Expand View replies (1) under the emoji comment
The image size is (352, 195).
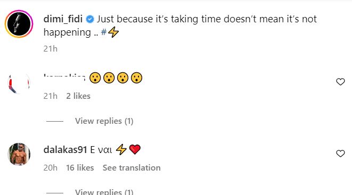(x=104, y=121)
